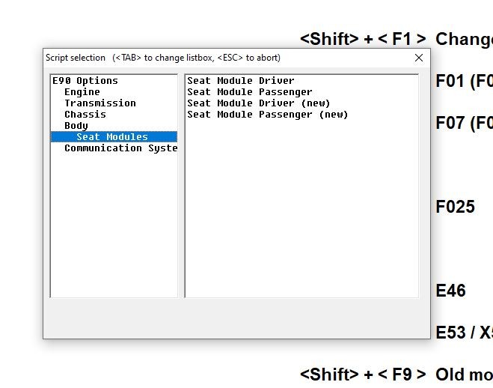Click the Shift + F9 shortcut text
This screenshot has width=493, height=388.
point(363,375)
